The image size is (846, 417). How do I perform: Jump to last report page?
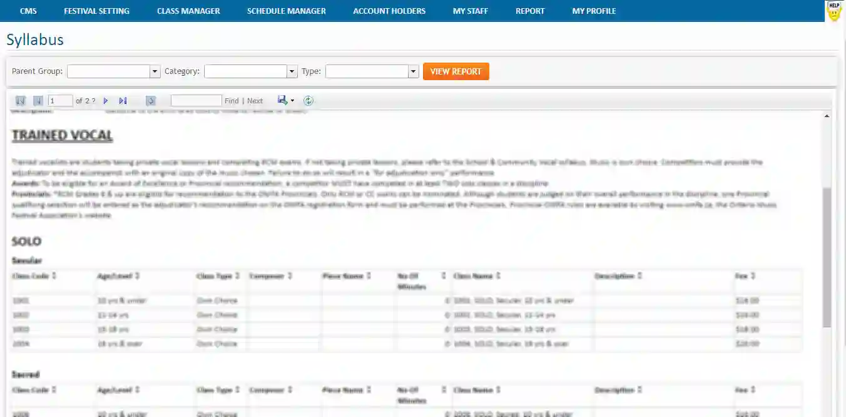coord(123,101)
